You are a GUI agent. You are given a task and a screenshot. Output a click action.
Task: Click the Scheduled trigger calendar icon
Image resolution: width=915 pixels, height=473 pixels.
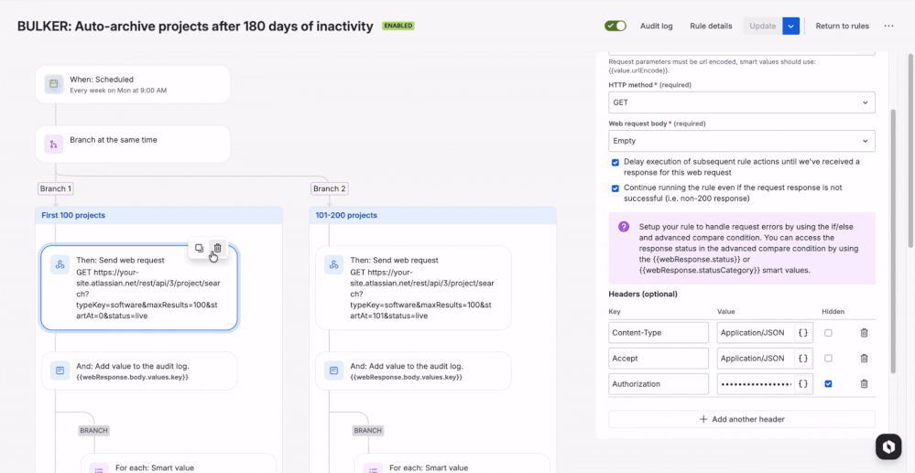[54, 84]
